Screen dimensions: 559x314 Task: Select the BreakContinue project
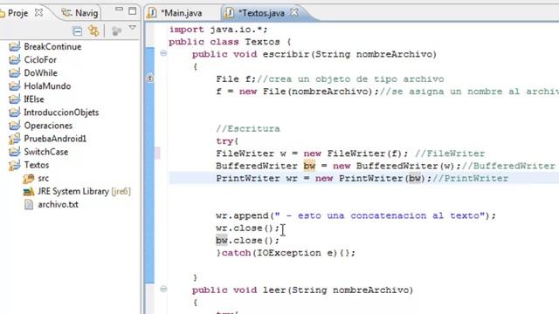coord(52,46)
